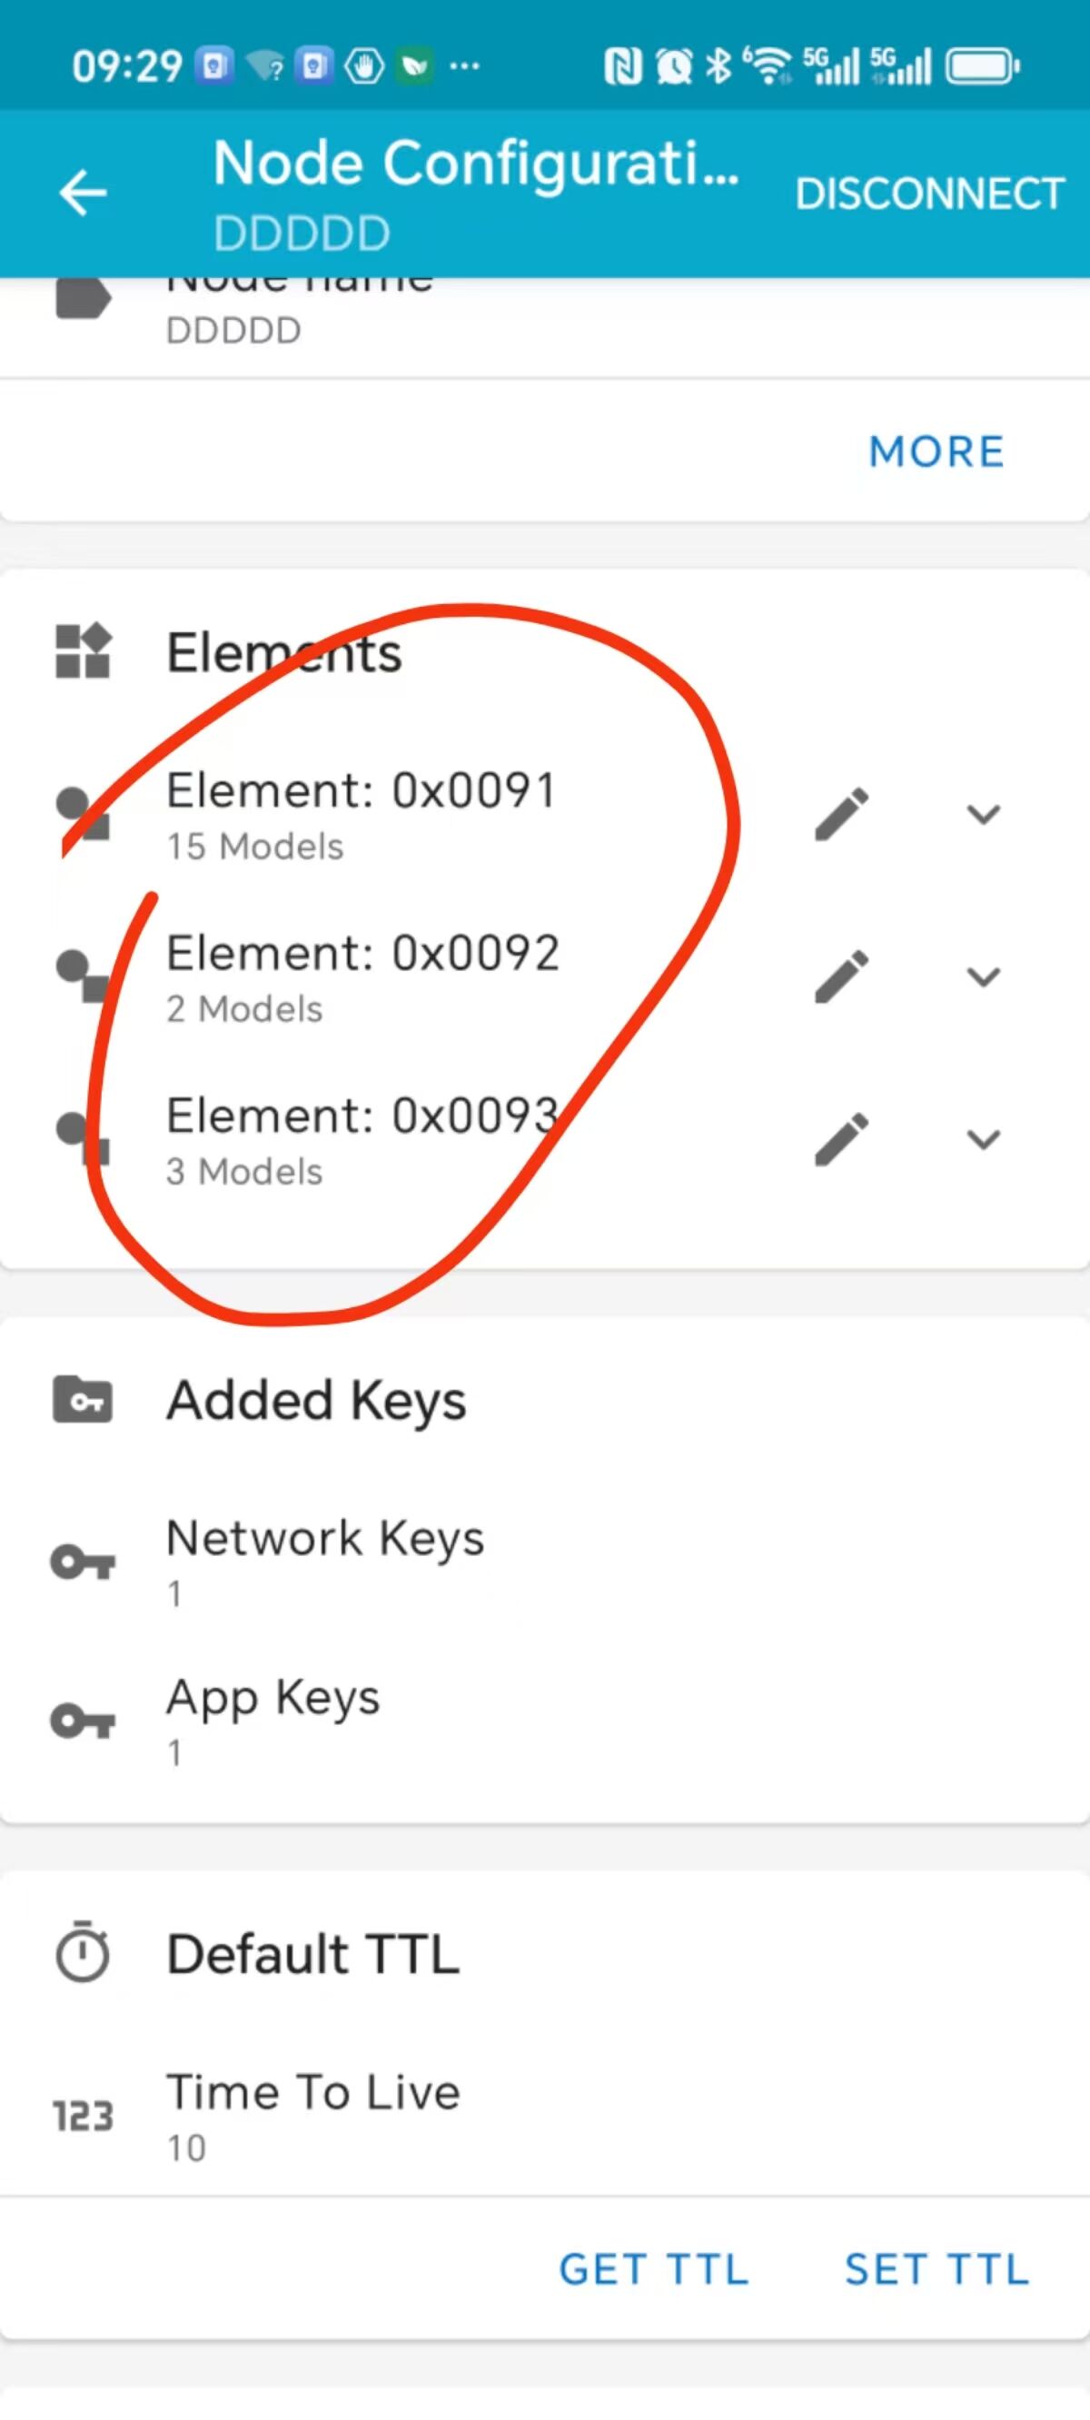
Task: Tap the Network Keys key icon
Action: (83, 1562)
